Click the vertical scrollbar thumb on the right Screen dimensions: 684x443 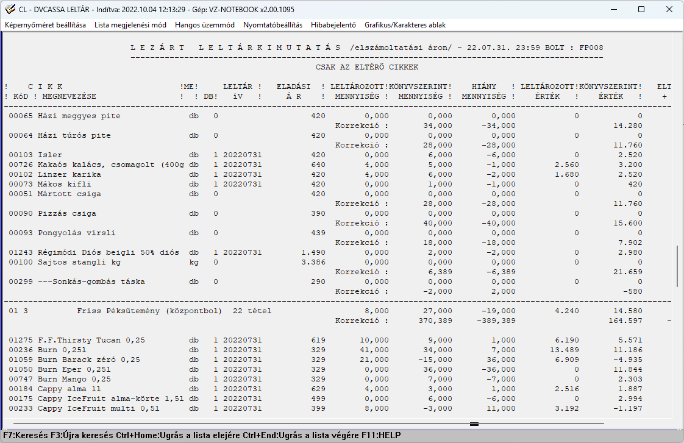point(677,266)
